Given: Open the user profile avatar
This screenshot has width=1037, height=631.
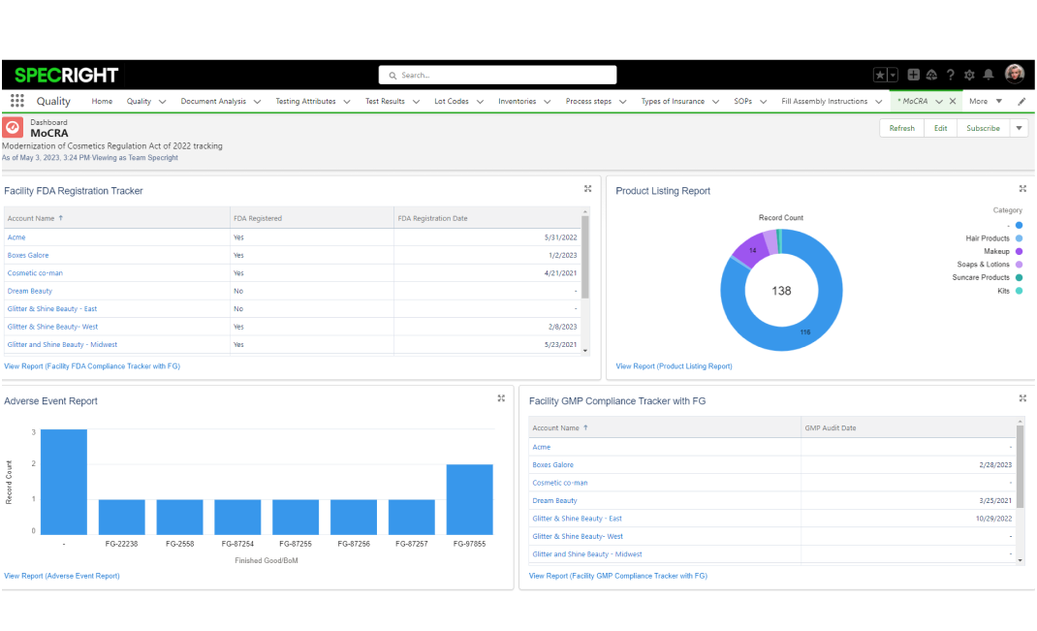Looking at the screenshot, I should click(1015, 74).
